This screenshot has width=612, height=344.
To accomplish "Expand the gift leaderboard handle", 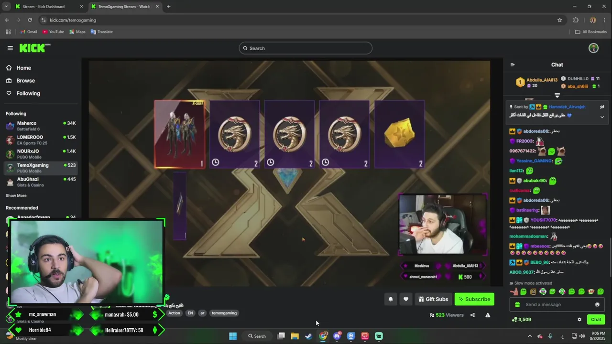I will (557, 96).
